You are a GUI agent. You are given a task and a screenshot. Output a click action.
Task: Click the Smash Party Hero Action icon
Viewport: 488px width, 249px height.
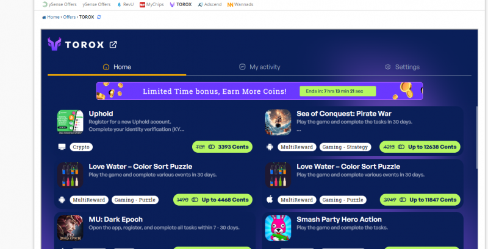(x=278, y=228)
